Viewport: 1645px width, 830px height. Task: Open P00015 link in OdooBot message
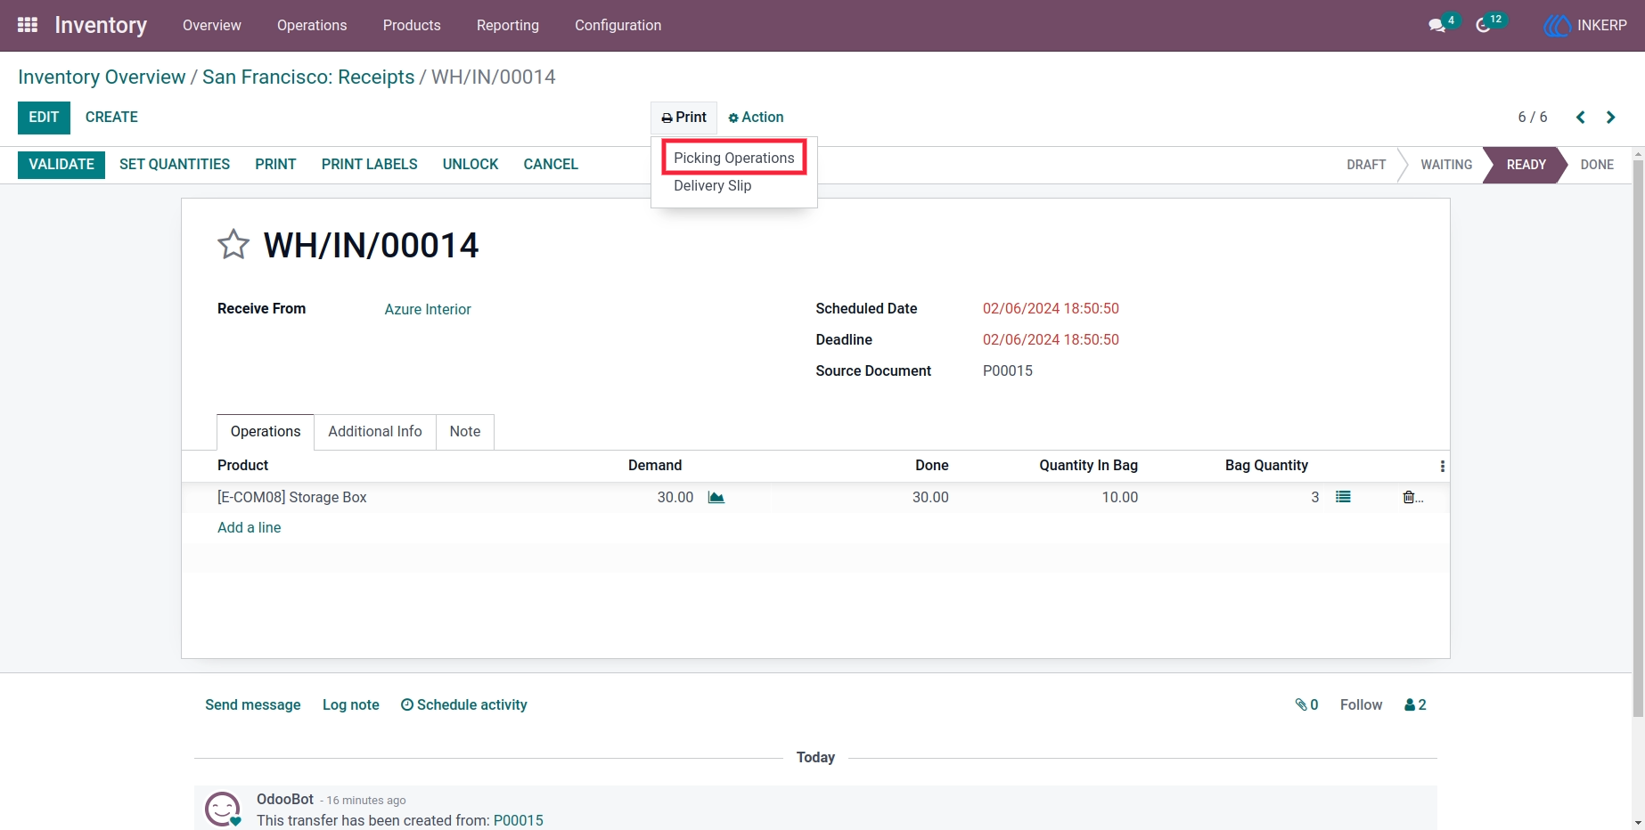[519, 820]
